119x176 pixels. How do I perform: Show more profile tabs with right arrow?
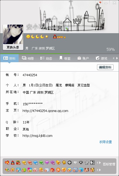(x=117, y=58)
